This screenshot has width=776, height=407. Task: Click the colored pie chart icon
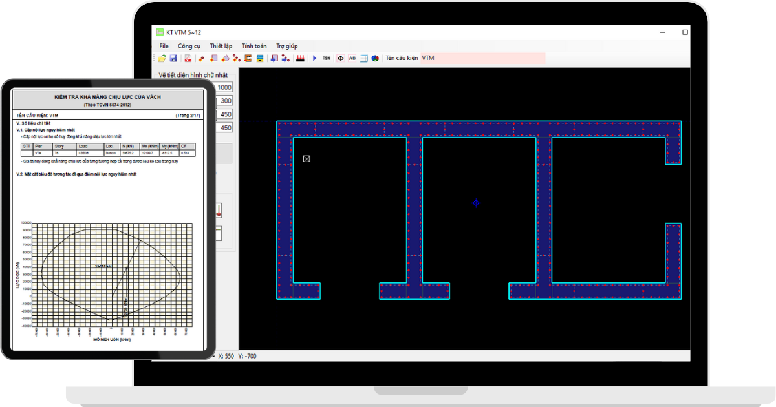click(375, 58)
